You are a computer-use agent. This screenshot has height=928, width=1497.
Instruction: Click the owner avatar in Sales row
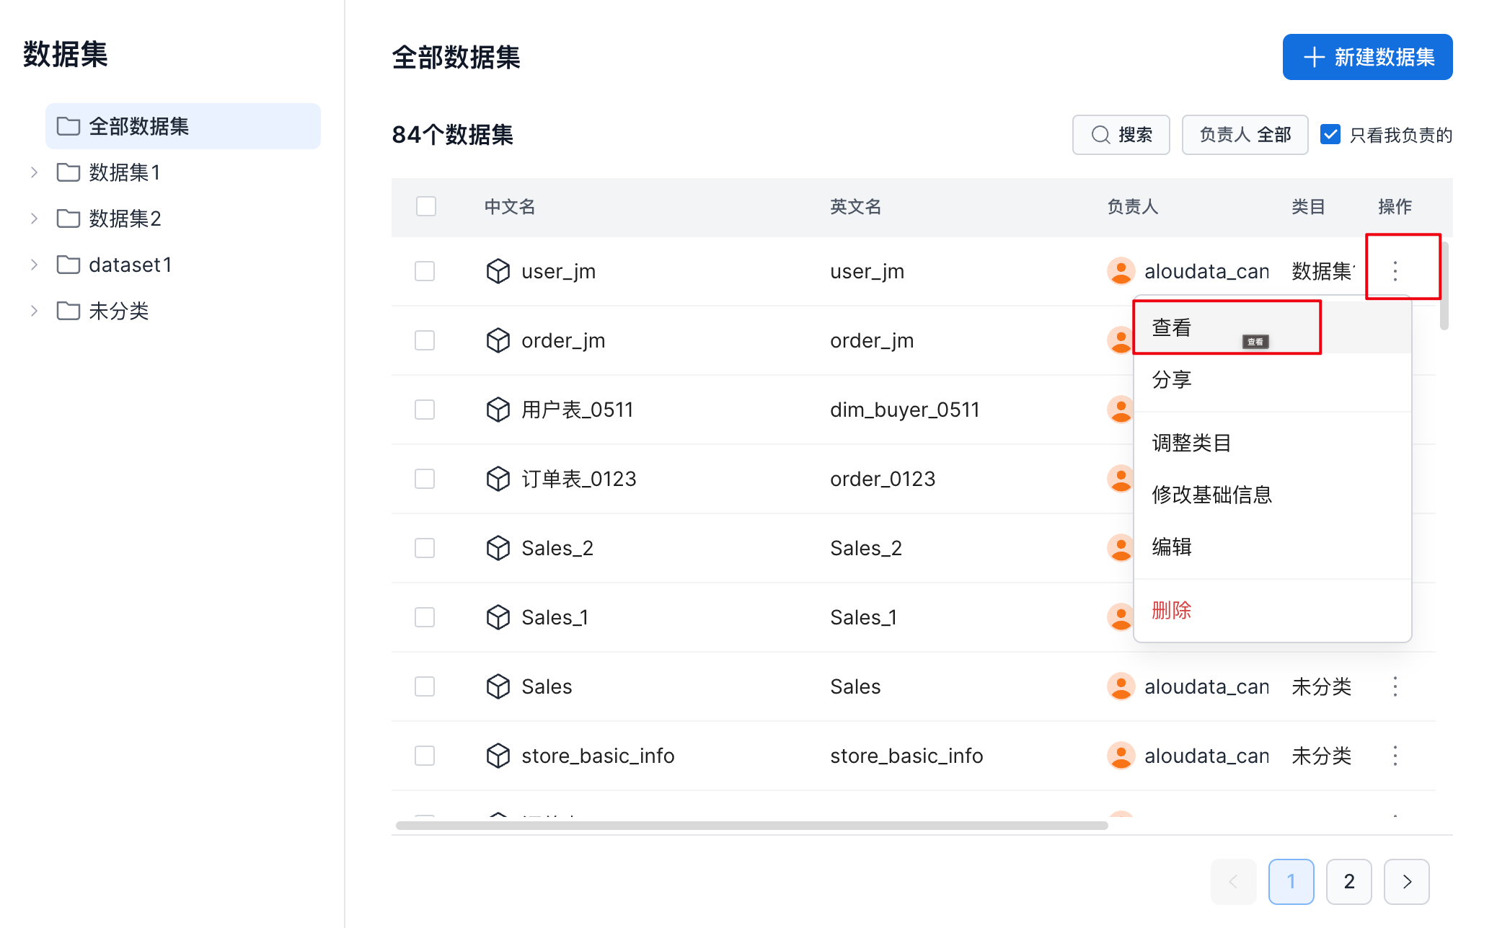(x=1121, y=686)
